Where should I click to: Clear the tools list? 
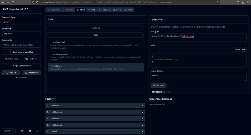tap(96, 35)
